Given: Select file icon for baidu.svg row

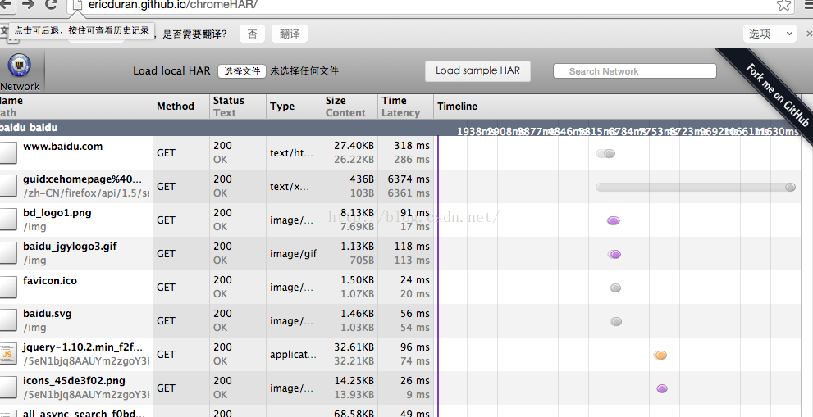Looking at the screenshot, I should tap(7, 320).
